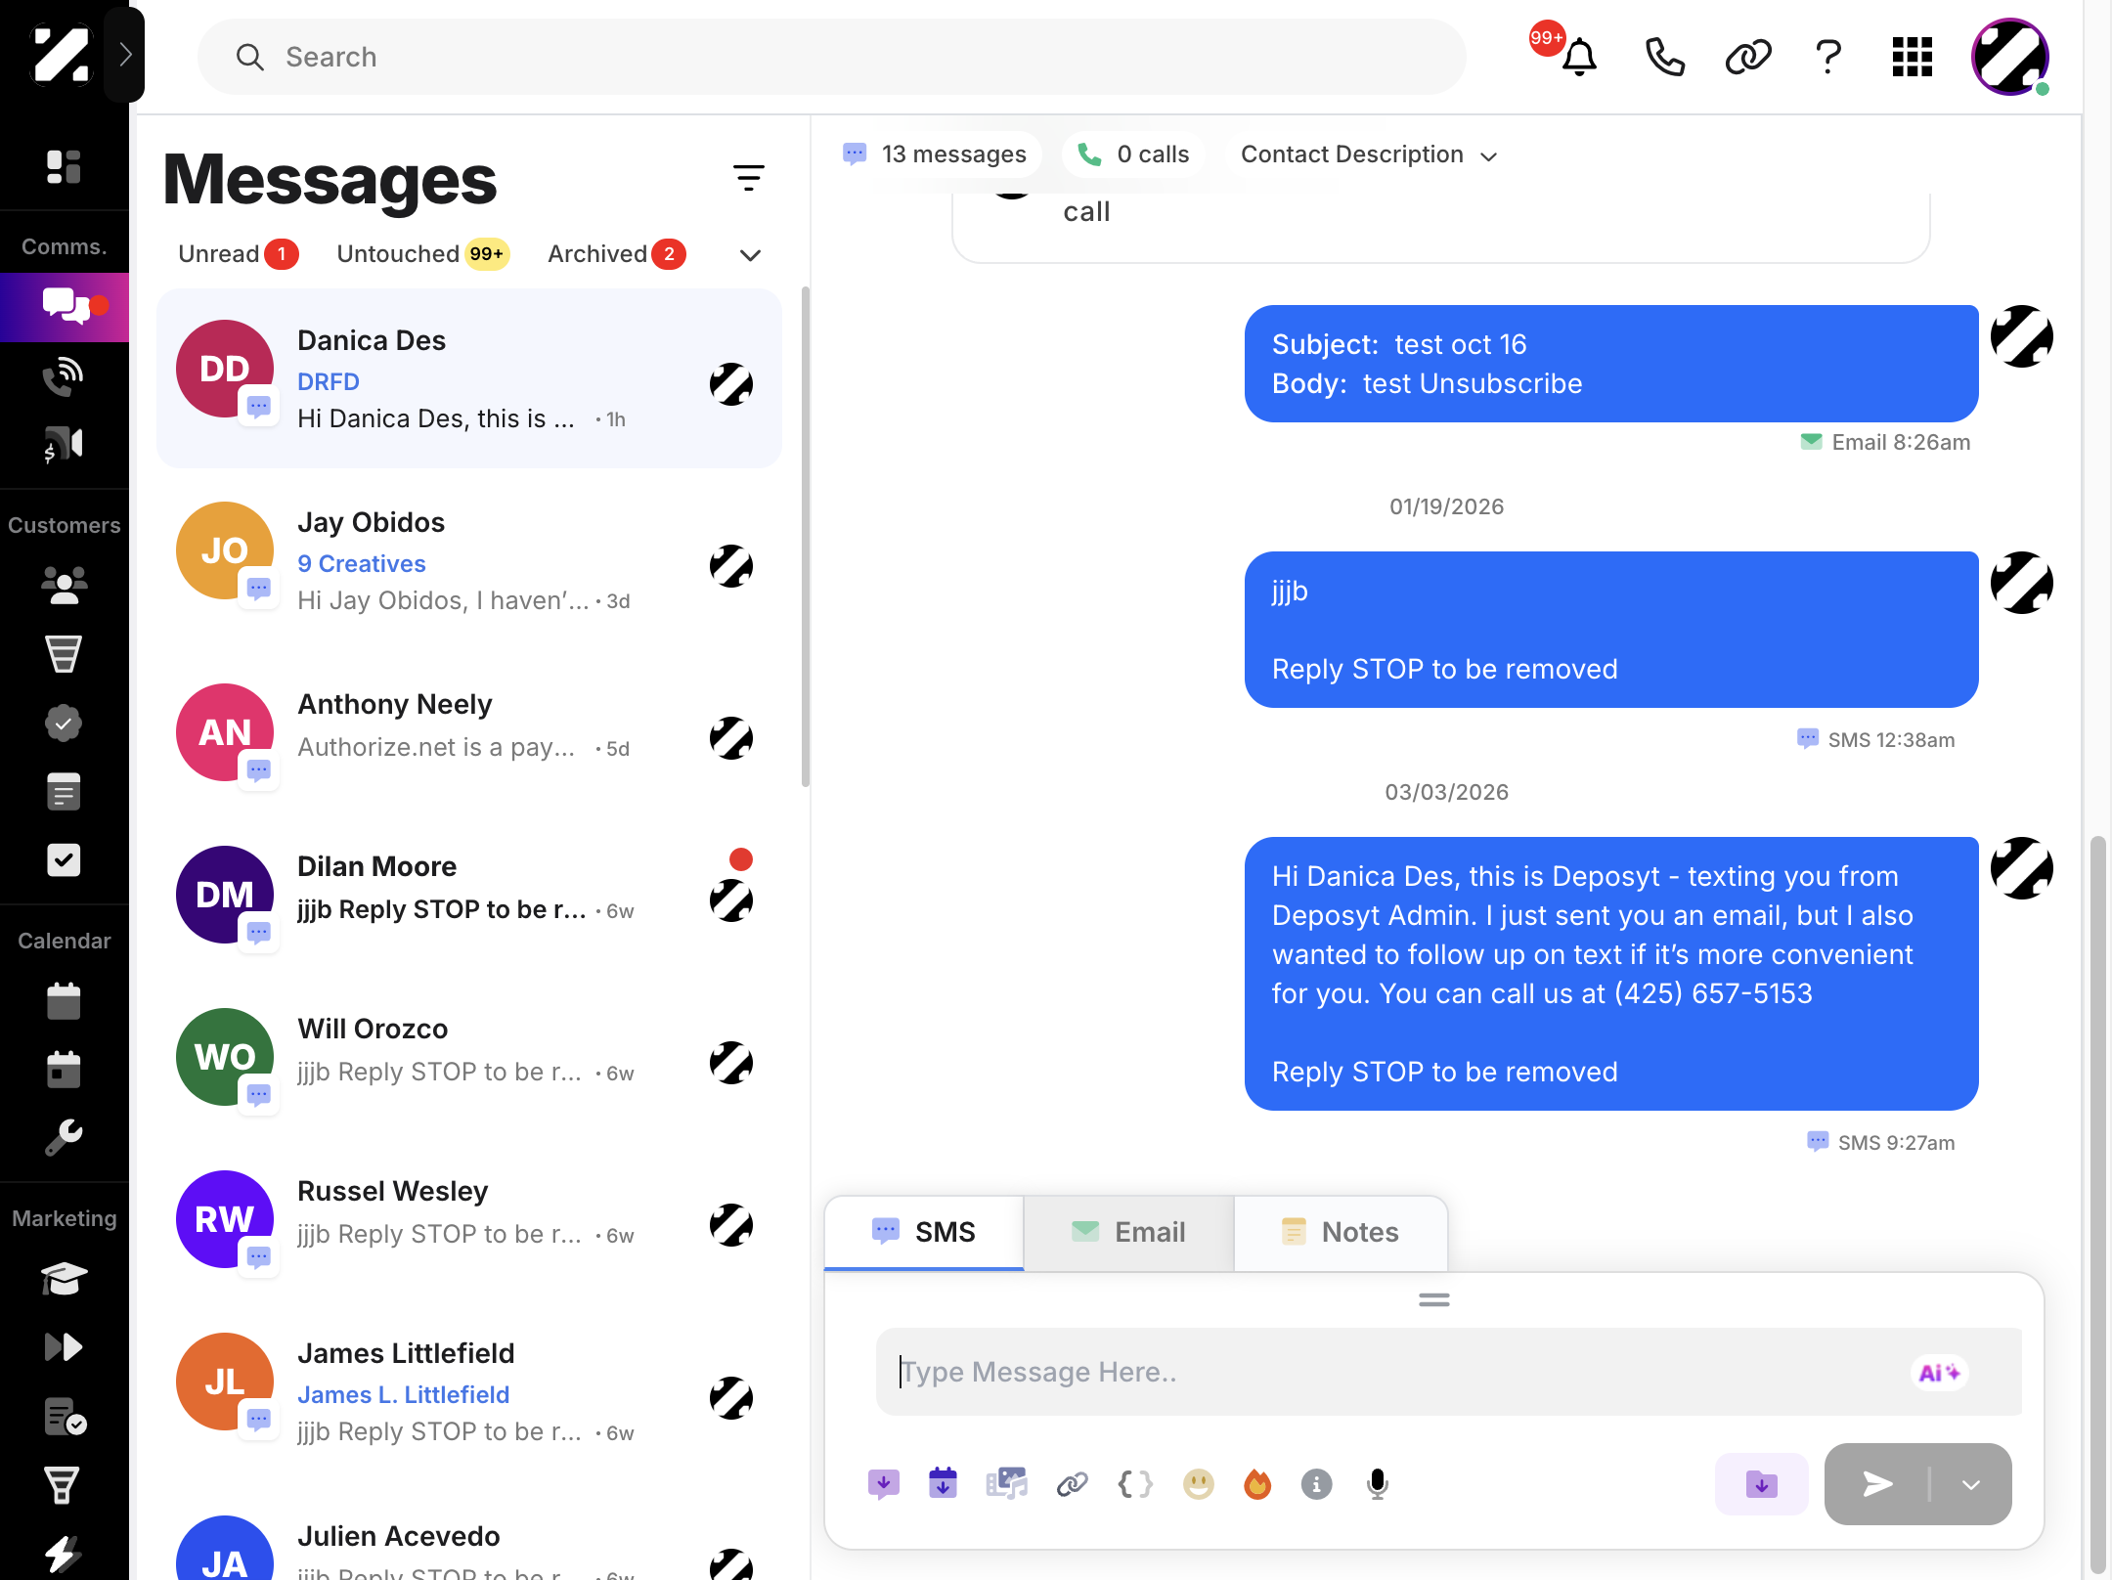Switch to the Email tab
The height and width of the screenshot is (1580, 2112).
pyautogui.click(x=1128, y=1232)
